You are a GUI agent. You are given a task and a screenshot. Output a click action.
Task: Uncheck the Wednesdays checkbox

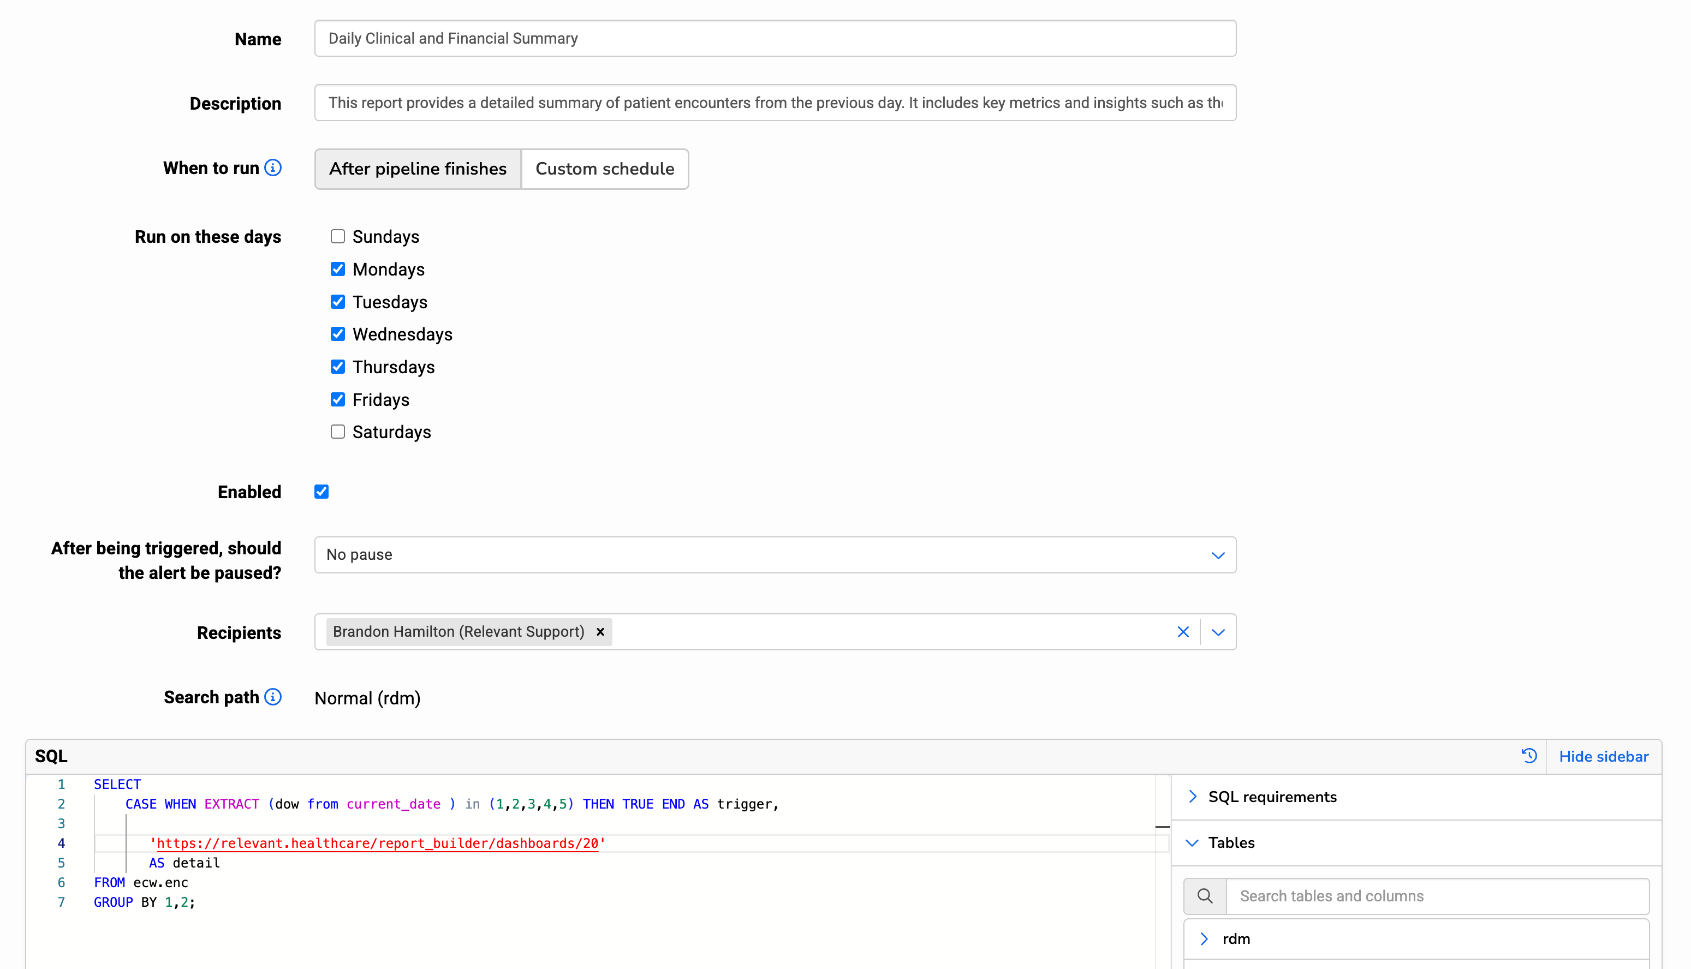[x=337, y=334]
